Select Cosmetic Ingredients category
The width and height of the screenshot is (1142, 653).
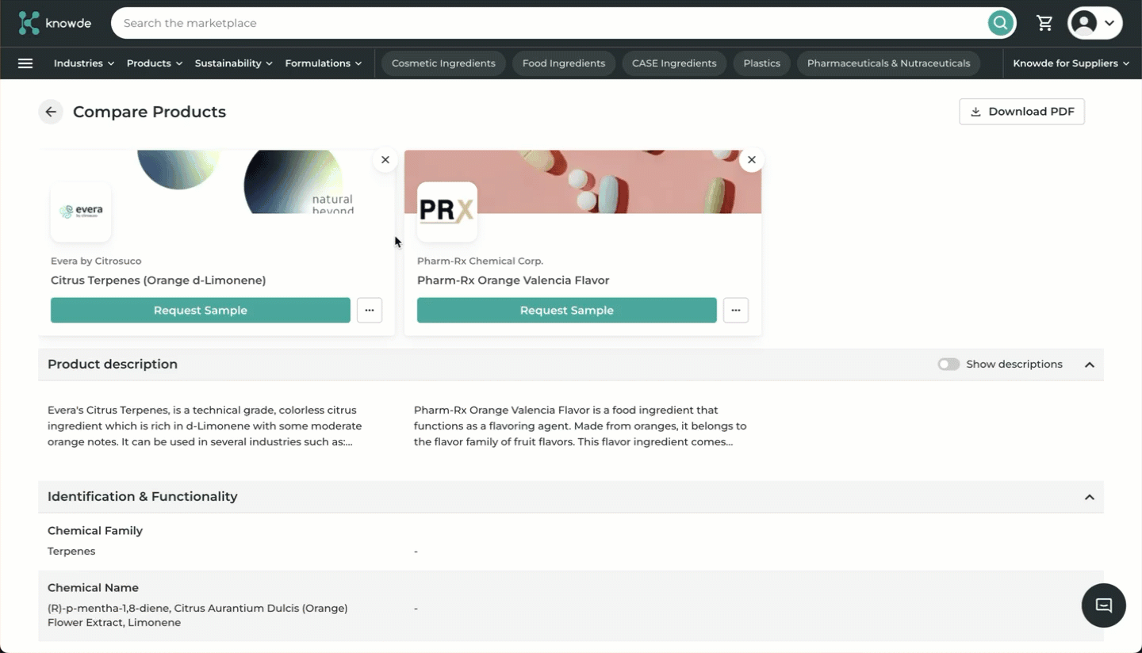(443, 63)
